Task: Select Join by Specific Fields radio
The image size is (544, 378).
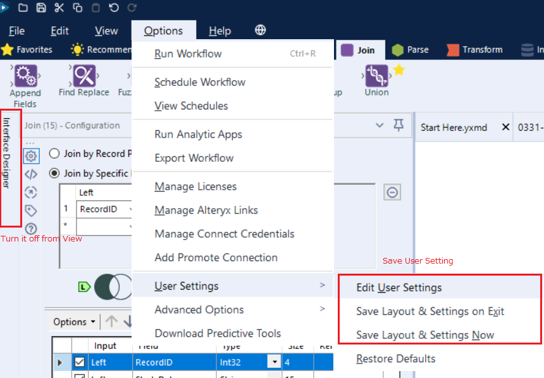Action: (54, 173)
